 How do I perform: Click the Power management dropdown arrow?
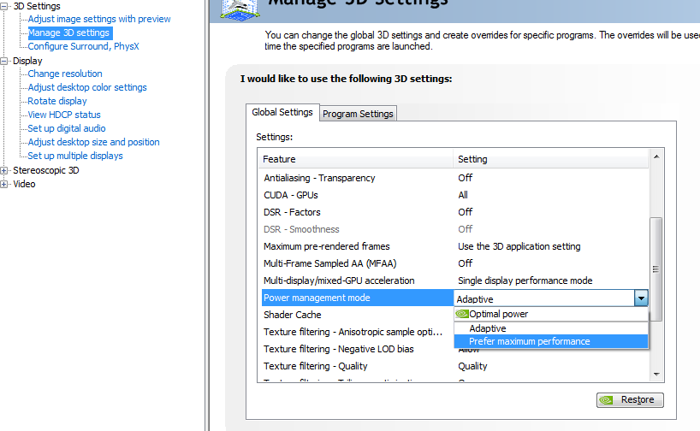pos(641,298)
